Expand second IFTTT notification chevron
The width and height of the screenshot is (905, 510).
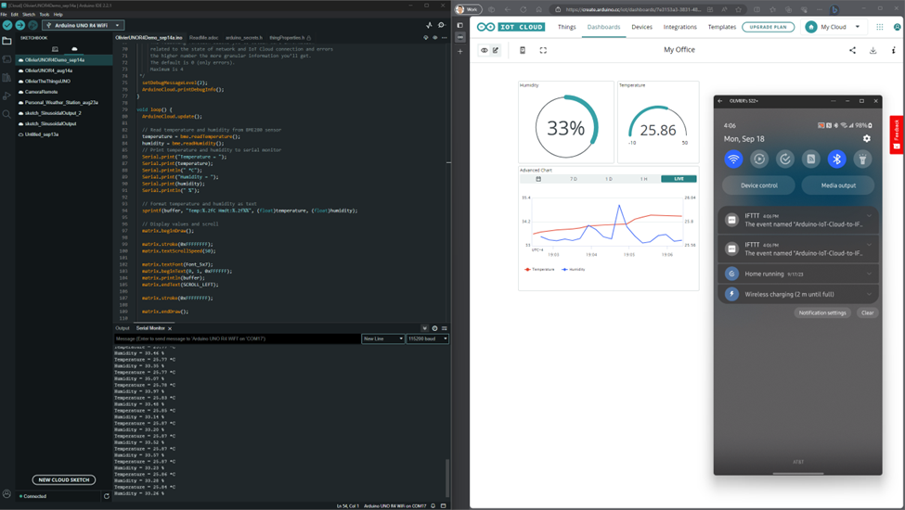pyautogui.click(x=869, y=245)
